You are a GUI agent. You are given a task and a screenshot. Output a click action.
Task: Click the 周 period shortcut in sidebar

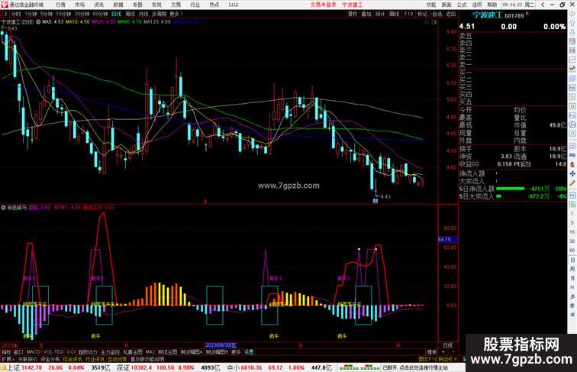click(x=572, y=269)
